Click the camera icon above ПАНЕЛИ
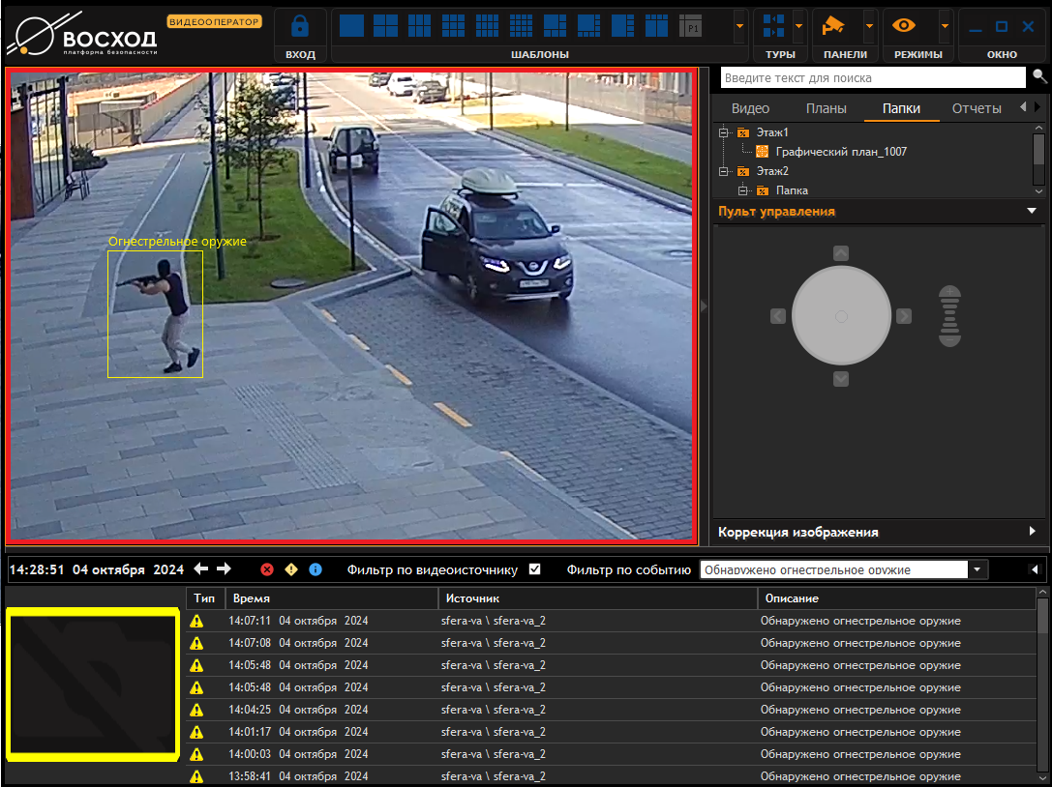 pos(835,26)
